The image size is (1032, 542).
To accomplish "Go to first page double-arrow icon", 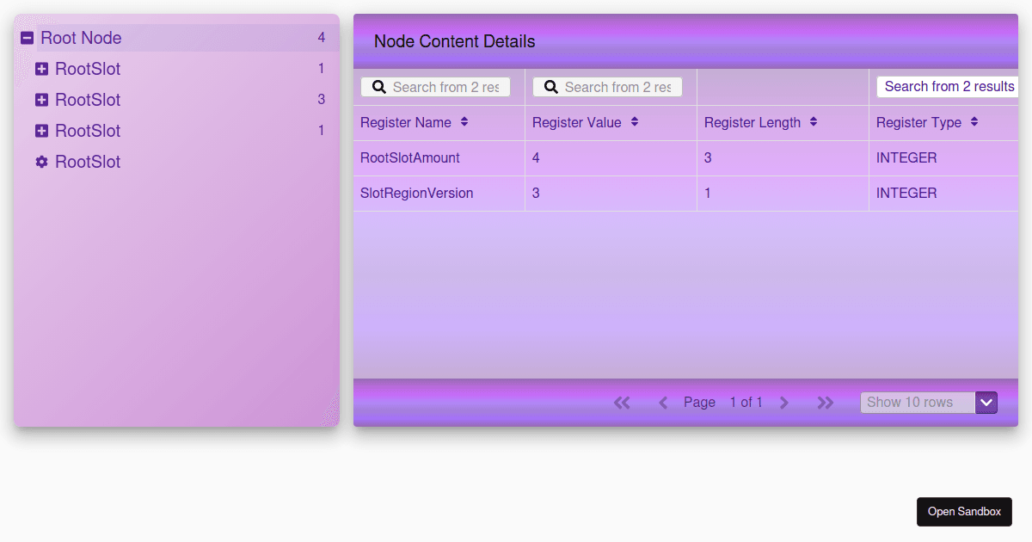I will tap(622, 403).
